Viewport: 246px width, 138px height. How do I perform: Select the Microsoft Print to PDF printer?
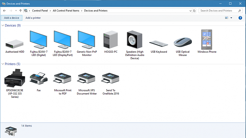click(x=62, y=78)
